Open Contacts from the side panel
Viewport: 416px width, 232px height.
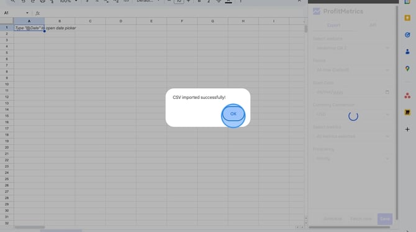point(407,52)
